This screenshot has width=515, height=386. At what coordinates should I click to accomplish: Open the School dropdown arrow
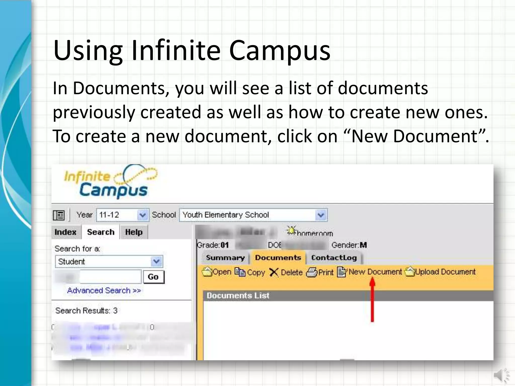(x=321, y=215)
